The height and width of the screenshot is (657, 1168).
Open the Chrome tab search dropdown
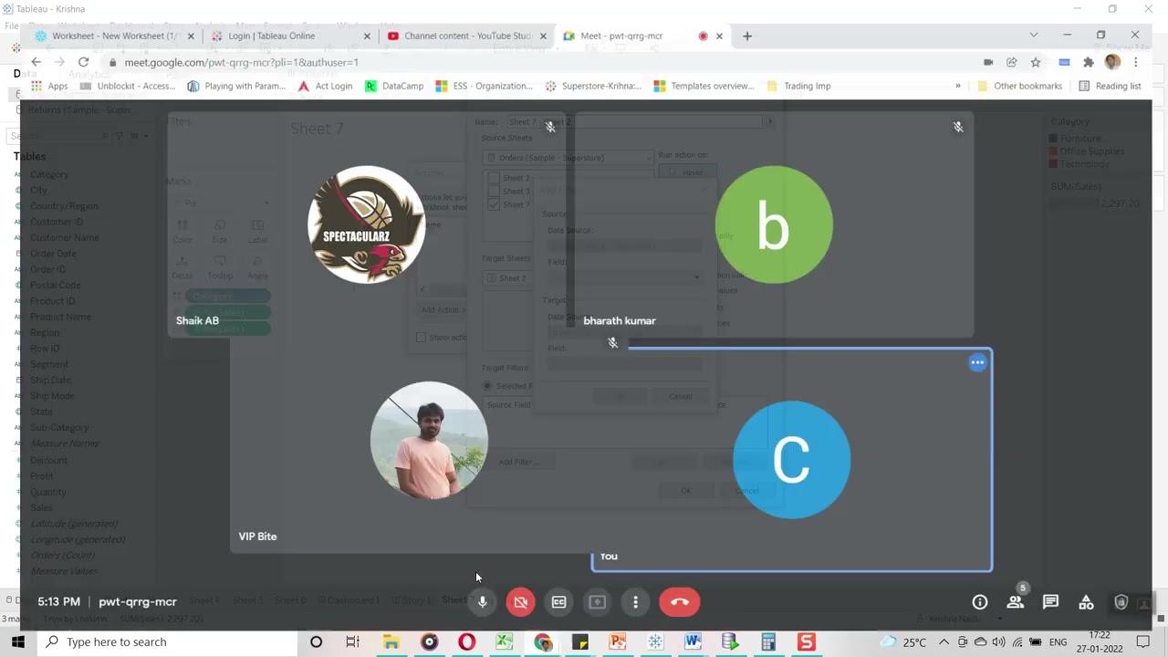(x=1033, y=35)
